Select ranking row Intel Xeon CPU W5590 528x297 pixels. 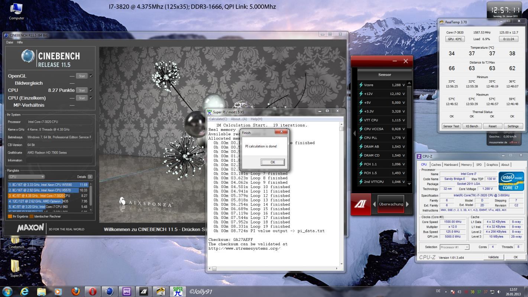(48, 184)
